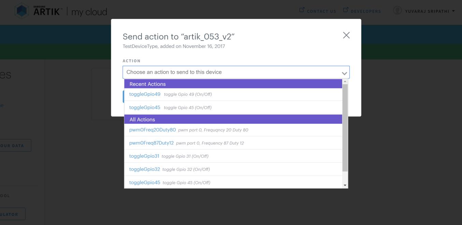Choose pwm0Freq87Duty12 action
Viewport: 462px width, 225px height.
(x=233, y=143)
